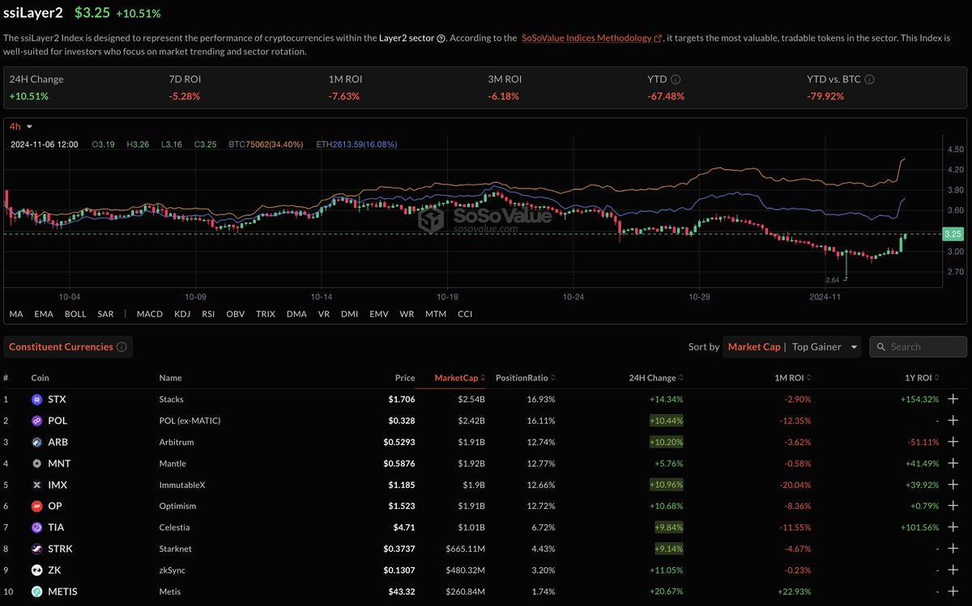The width and height of the screenshot is (972, 606).
Task: Click the 3.25 current price axis marker
Action: click(953, 234)
